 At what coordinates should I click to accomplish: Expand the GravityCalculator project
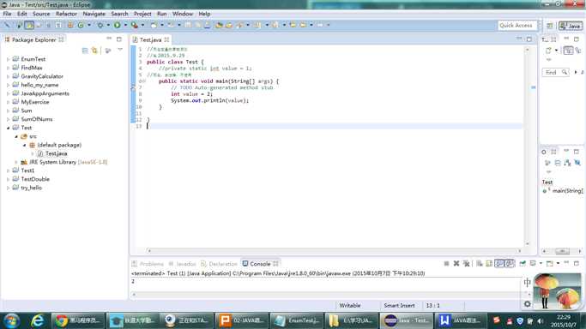pyautogui.click(x=8, y=76)
